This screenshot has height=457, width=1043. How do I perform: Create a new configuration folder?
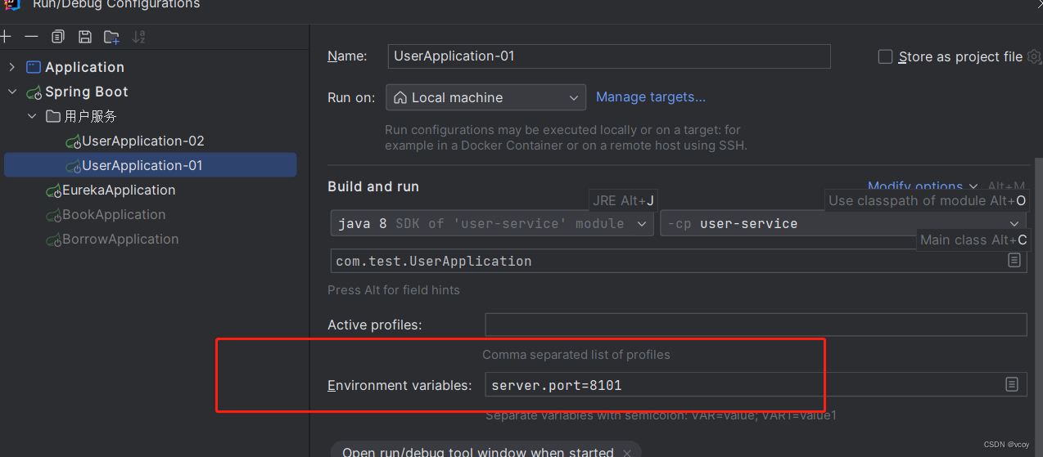click(x=111, y=37)
